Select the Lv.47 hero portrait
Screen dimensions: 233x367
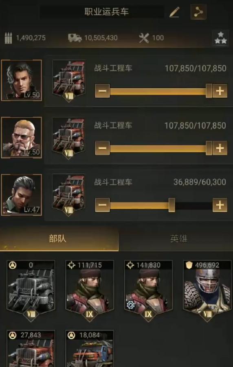[x=22, y=195]
